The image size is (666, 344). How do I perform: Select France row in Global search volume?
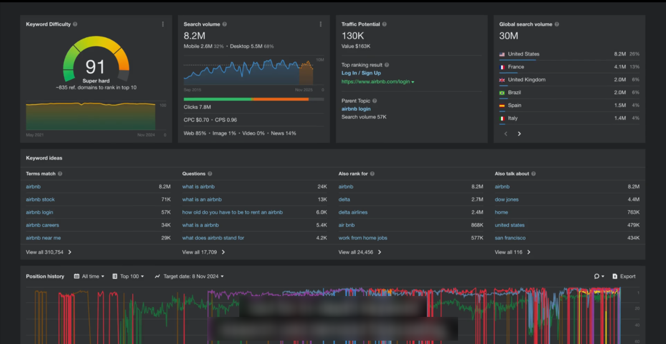point(569,67)
